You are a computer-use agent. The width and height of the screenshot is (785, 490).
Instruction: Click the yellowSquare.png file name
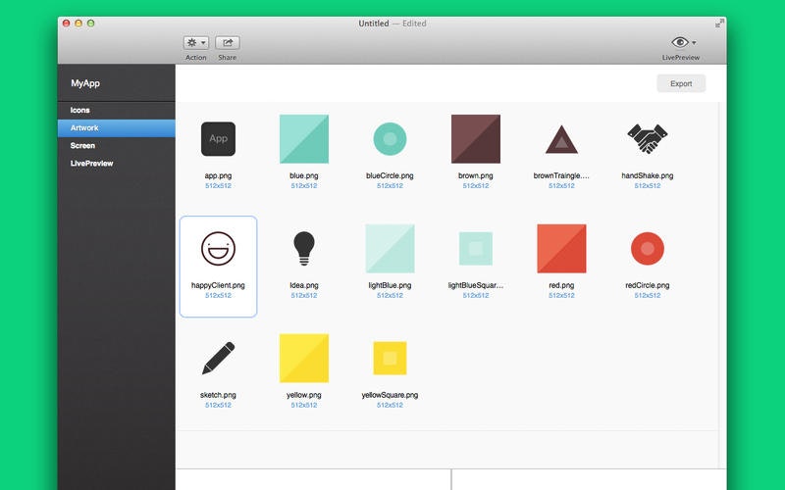coord(390,395)
